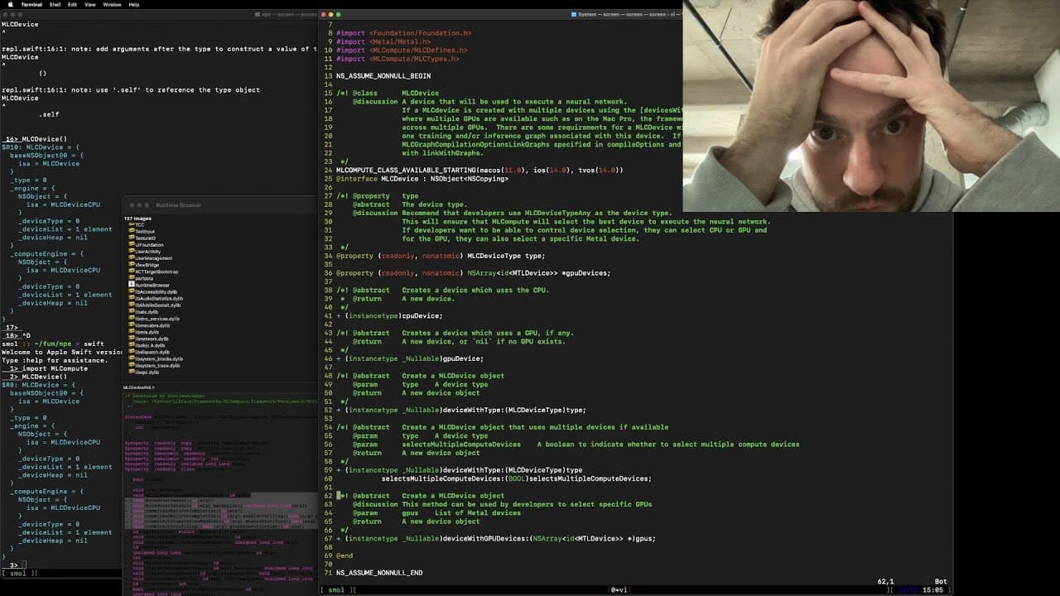Click the MLCOMPUTE_CLASS_AVAILABLE_STARTING macro line
The image size is (1060, 596).
point(479,170)
